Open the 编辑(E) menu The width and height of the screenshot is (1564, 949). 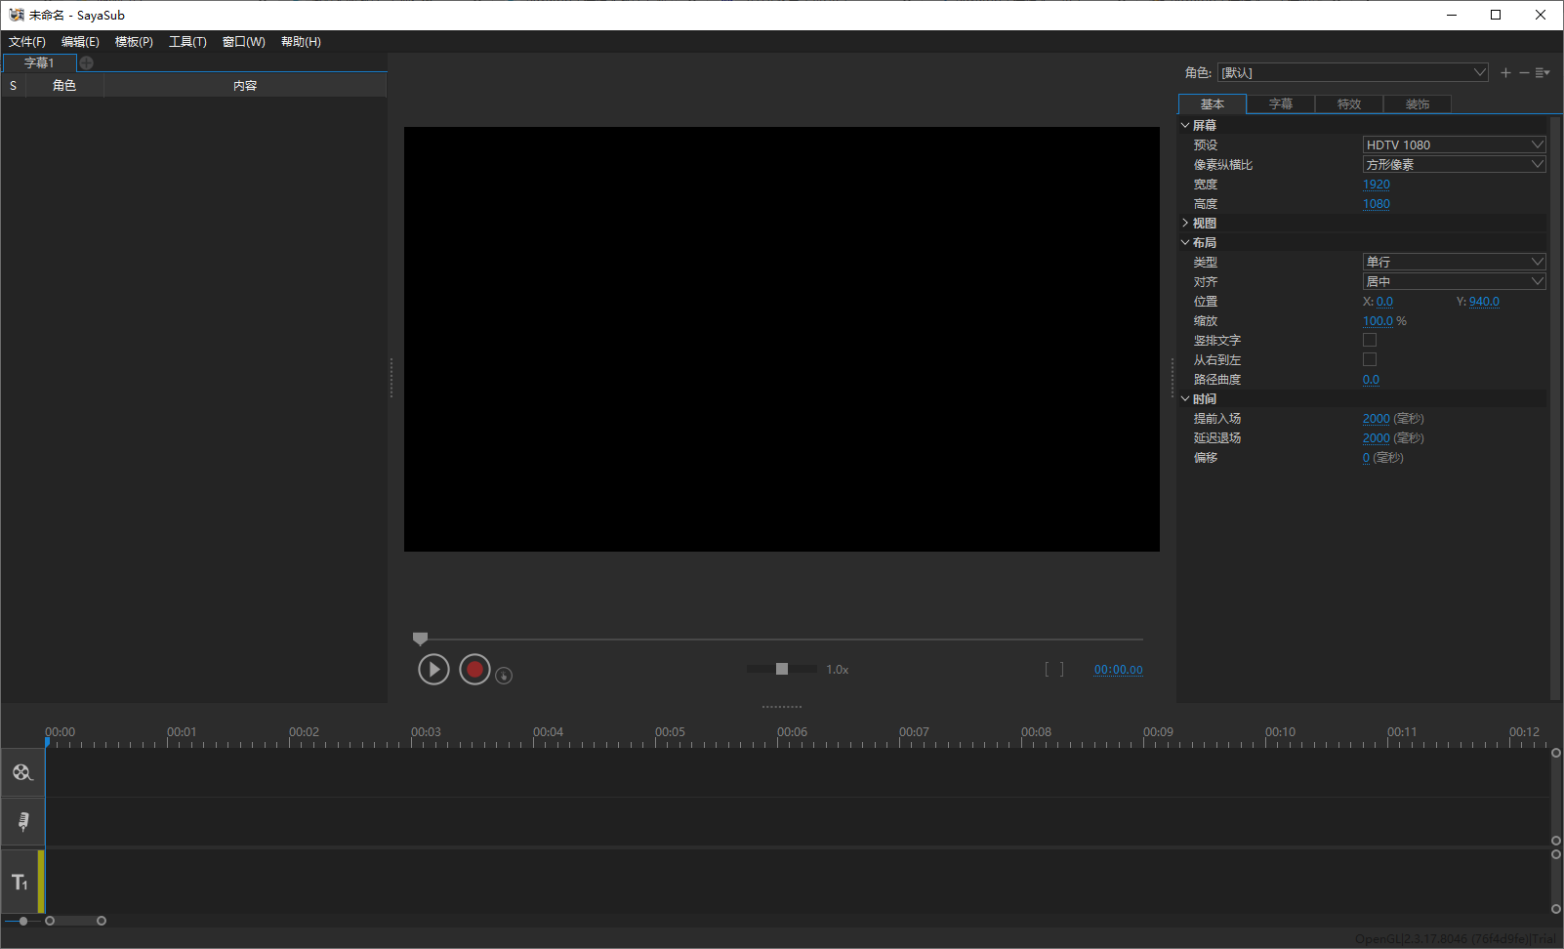coord(80,42)
